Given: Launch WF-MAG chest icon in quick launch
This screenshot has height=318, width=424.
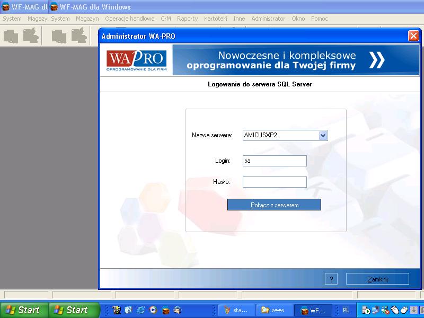Looking at the screenshot, I should (165, 310).
